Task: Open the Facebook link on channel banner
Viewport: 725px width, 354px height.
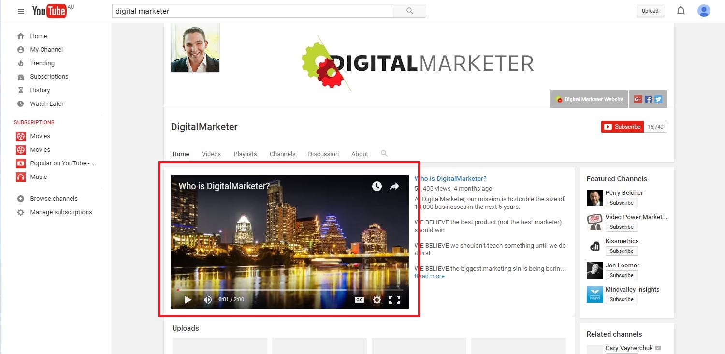Action: coord(648,99)
